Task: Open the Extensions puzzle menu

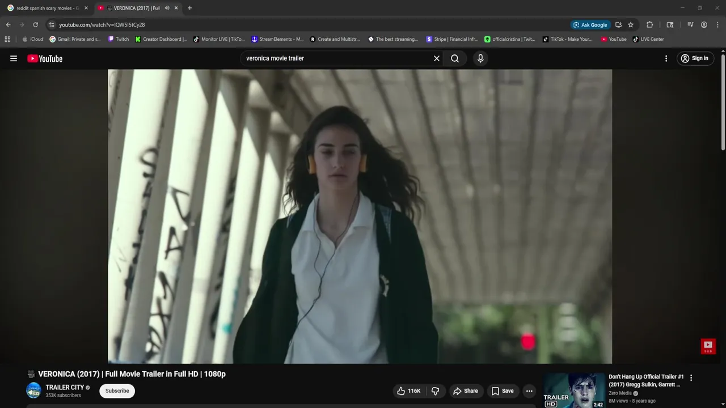Action: click(x=650, y=25)
